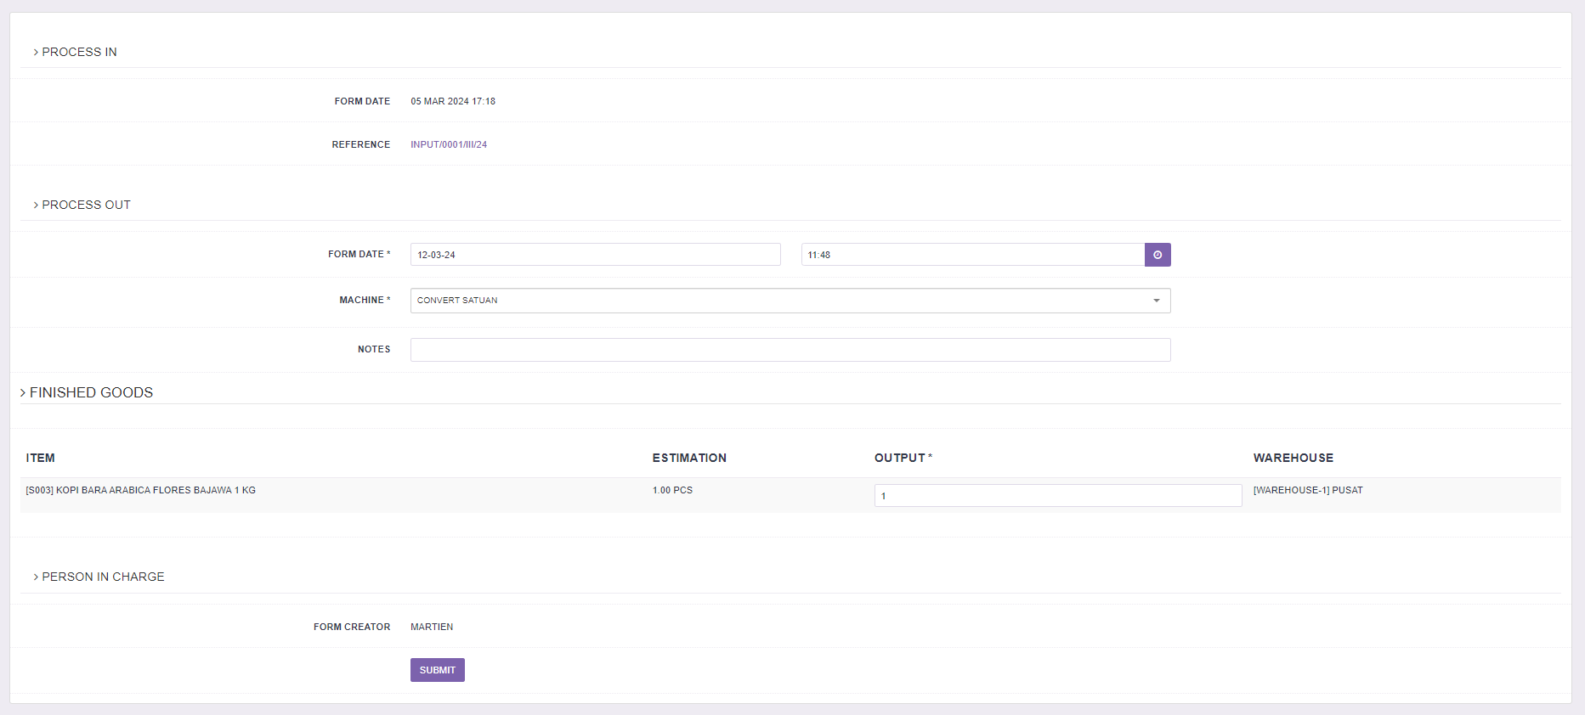Open the Machine dropdown showing CONVERT SATUAN
1585x715 pixels.
click(x=790, y=301)
